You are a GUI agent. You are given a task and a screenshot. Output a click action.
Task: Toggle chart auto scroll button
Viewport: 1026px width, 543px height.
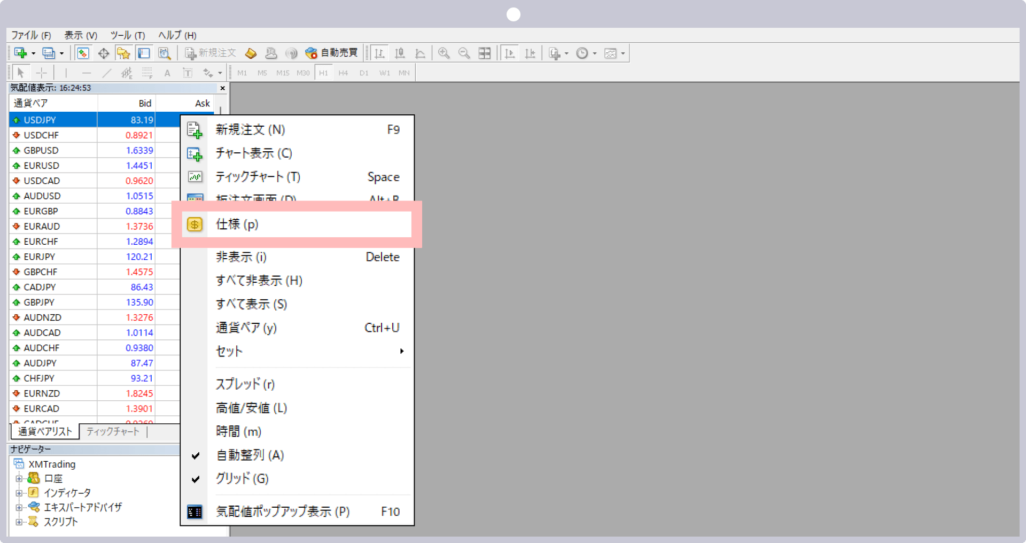coord(510,53)
